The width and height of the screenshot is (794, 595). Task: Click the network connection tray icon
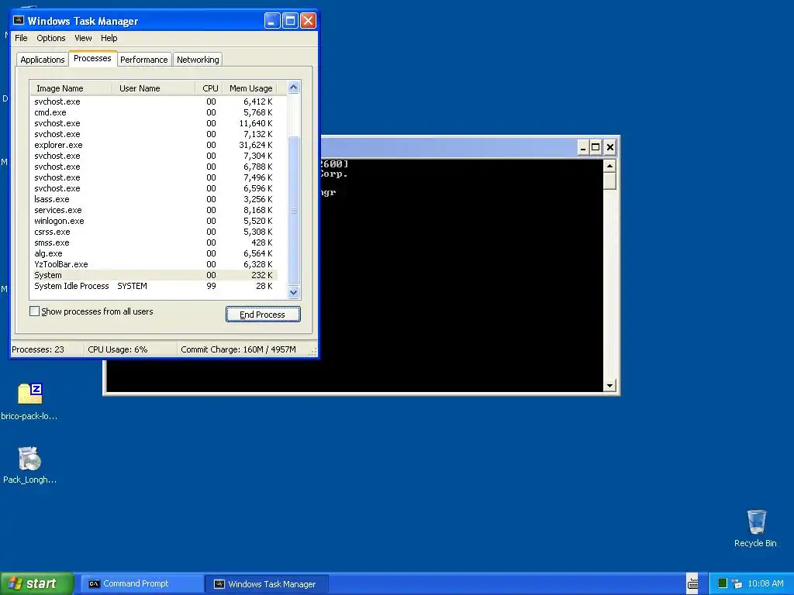click(737, 583)
